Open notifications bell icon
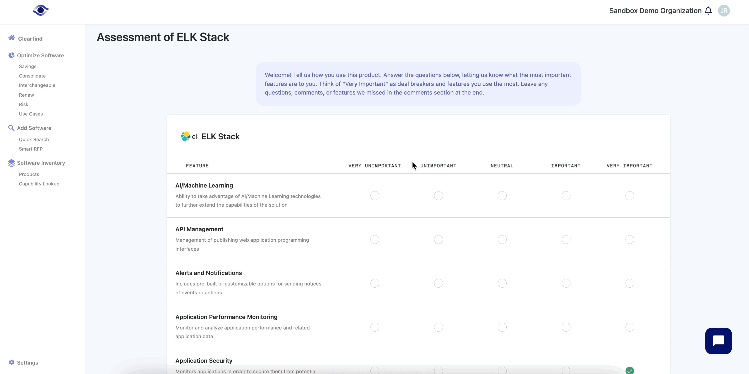This screenshot has height=374, width=749. pos(708,11)
